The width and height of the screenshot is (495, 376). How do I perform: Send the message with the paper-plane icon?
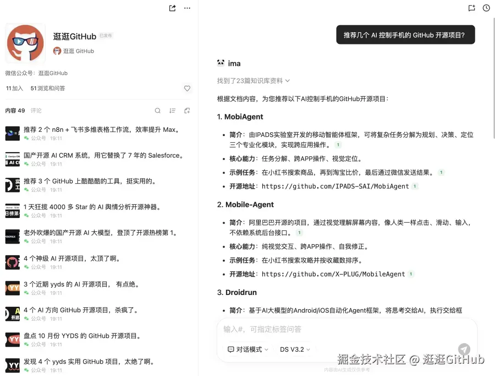tap(464, 349)
